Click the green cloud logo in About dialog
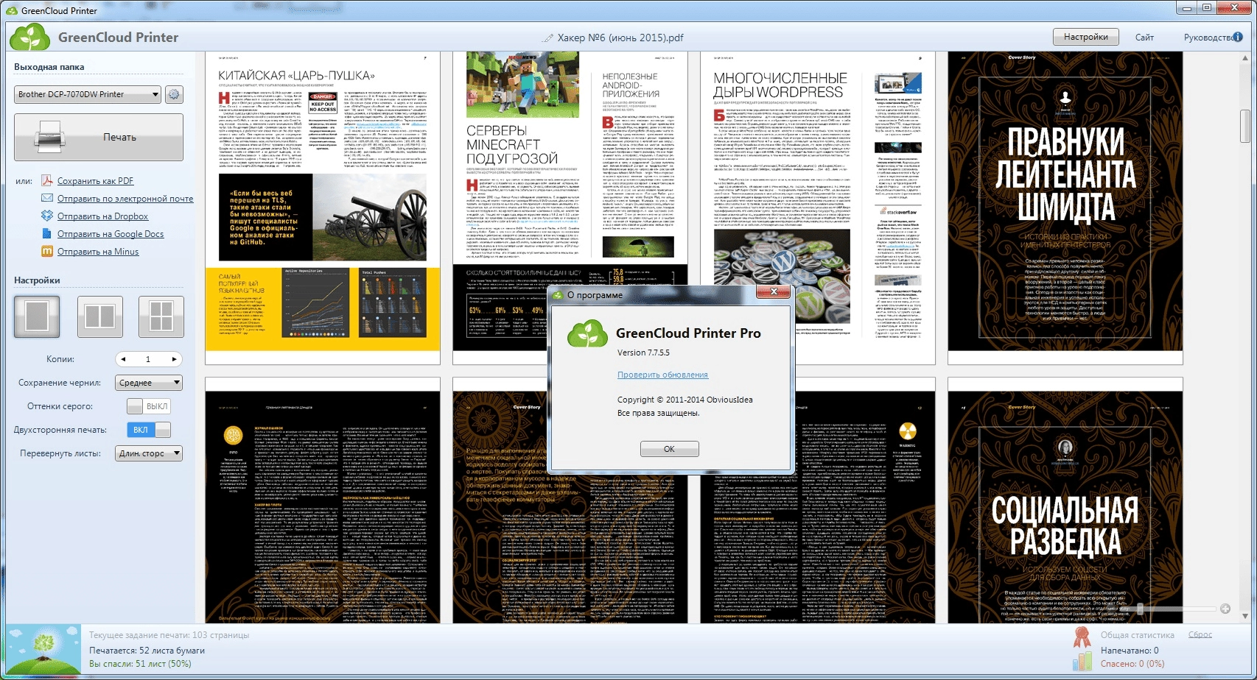 587,333
